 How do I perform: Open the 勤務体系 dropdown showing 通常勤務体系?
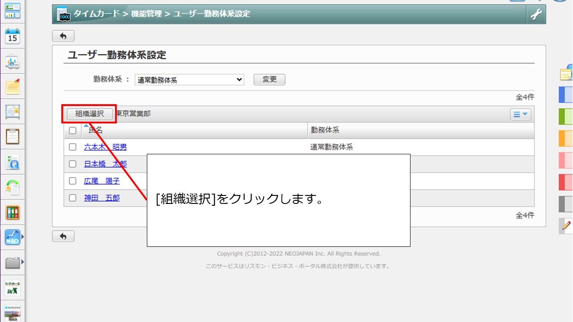[x=189, y=80]
